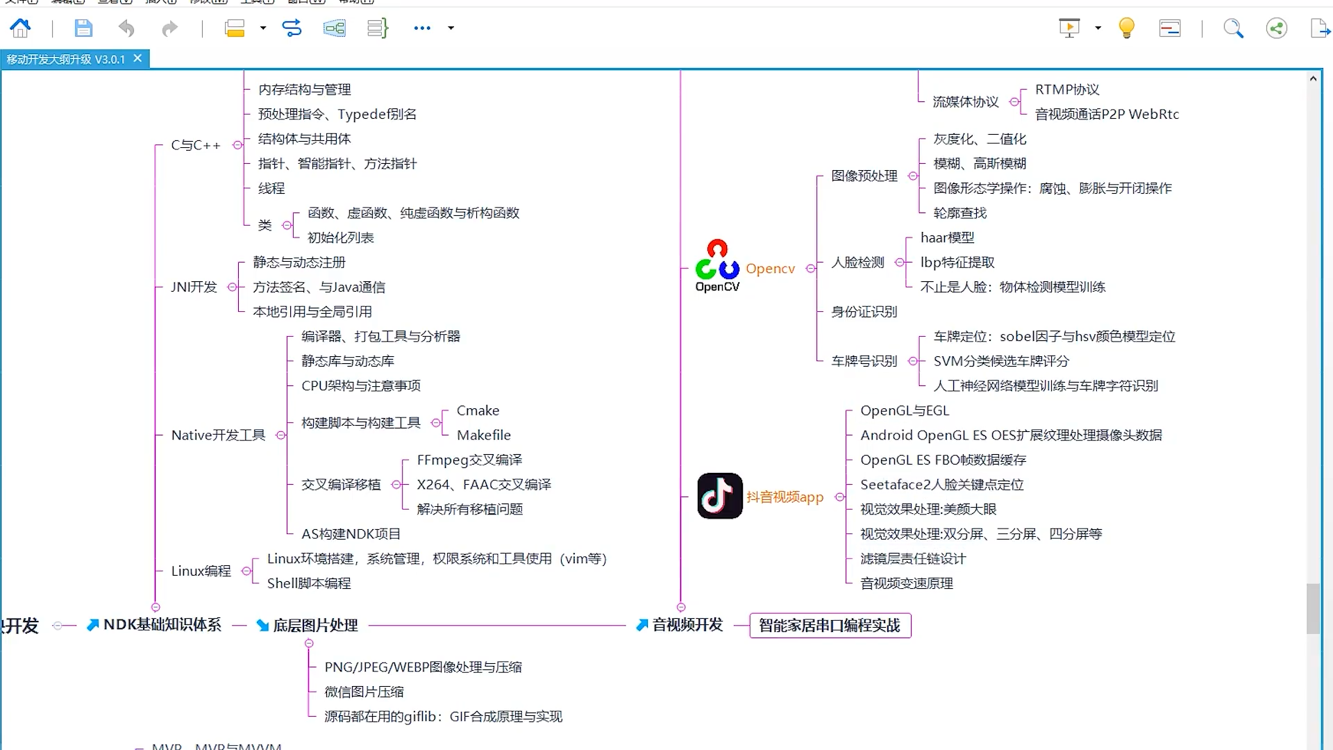Image resolution: width=1333 pixels, height=750 pixels.
Task: Click the vertical scrollbar thumb
Action: click(x=1312, y=608)
